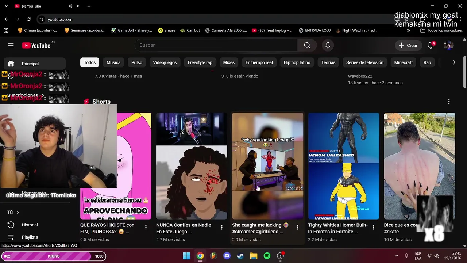Select the Todos filter chip
Viewport: 467px width, 263px height.
pyautogui.click(x=90, y=62)
